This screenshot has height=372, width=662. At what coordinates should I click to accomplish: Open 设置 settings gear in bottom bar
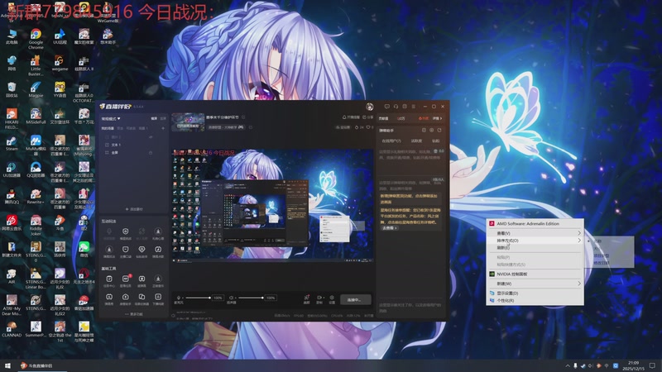(x=332, y=299)
